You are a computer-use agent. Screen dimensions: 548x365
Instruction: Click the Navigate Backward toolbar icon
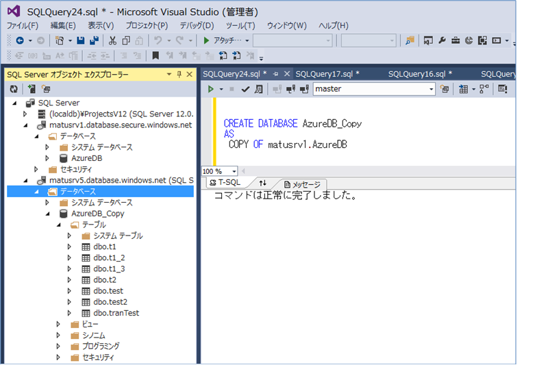[x=20, y=41]
